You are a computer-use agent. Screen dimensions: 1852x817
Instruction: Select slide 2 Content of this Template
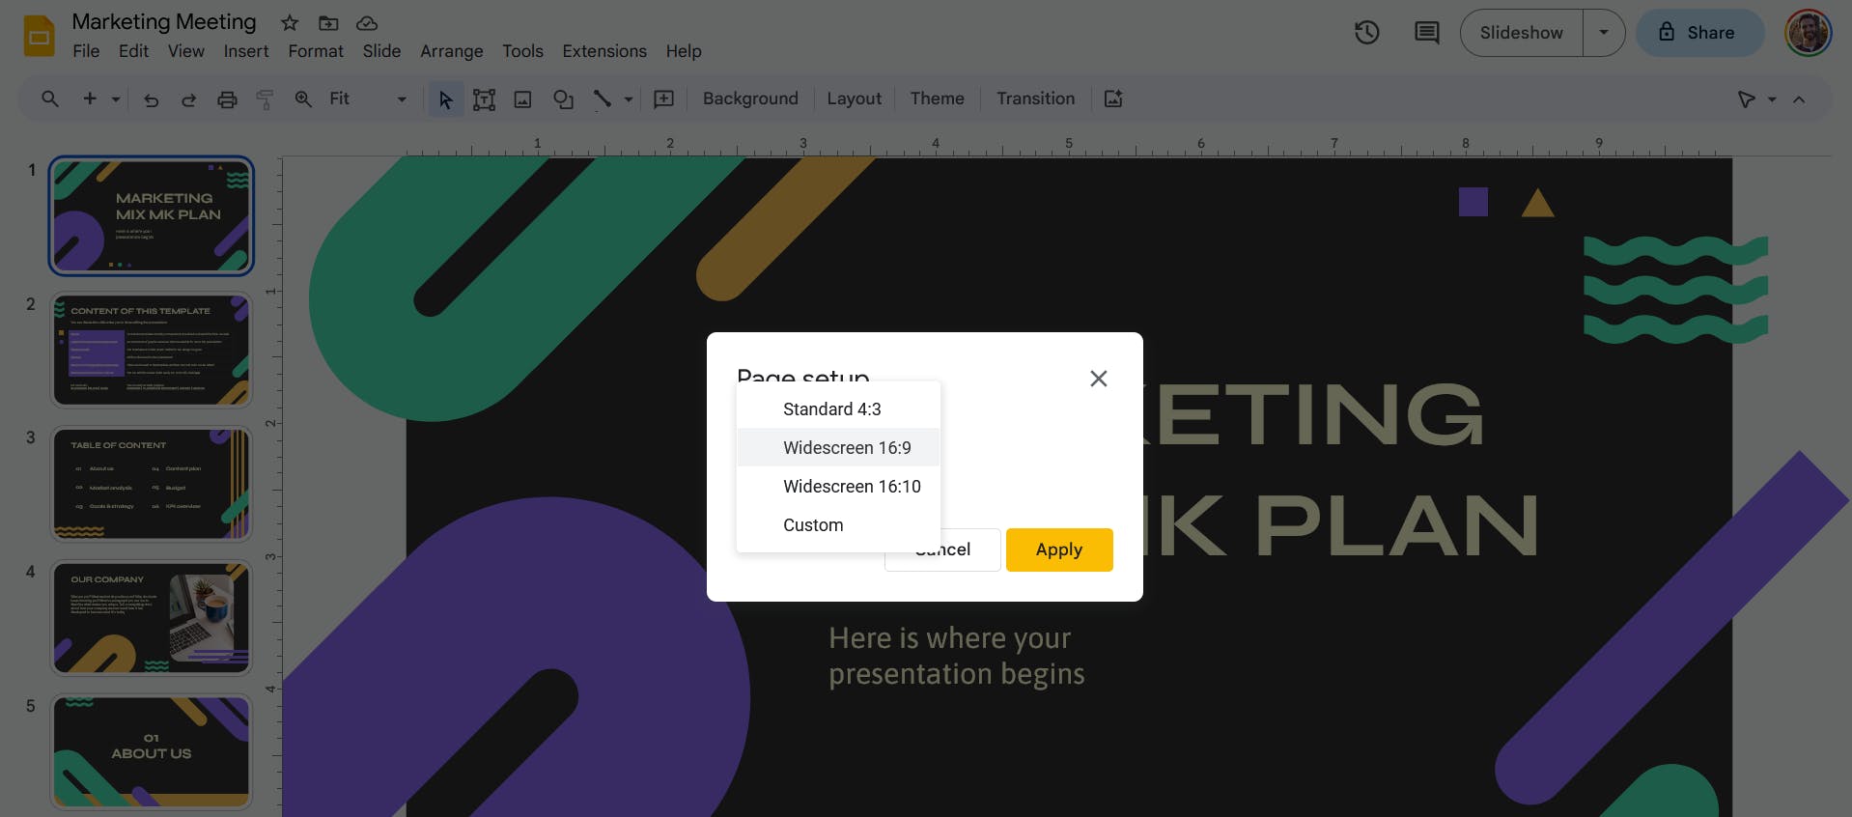tap(152, 350)
